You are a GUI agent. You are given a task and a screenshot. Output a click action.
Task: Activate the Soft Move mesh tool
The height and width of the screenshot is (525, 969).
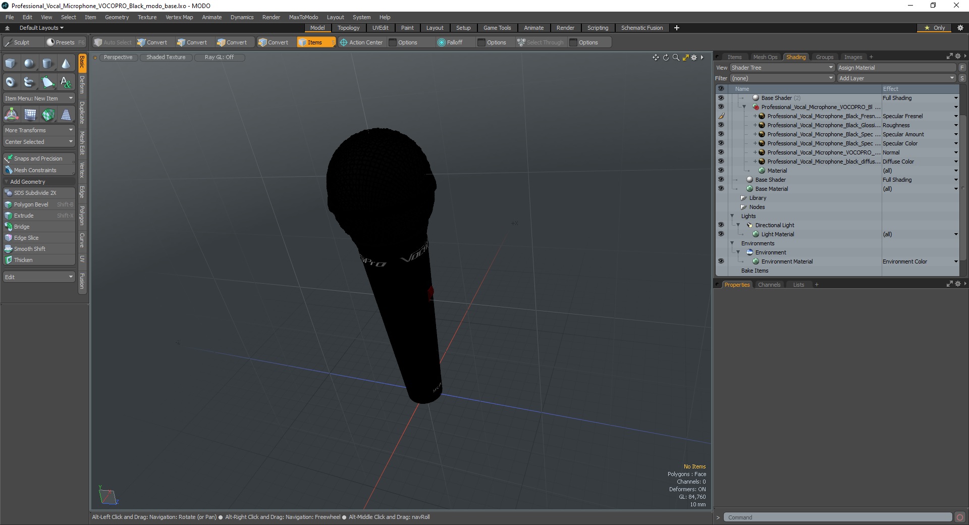[29, 115]
